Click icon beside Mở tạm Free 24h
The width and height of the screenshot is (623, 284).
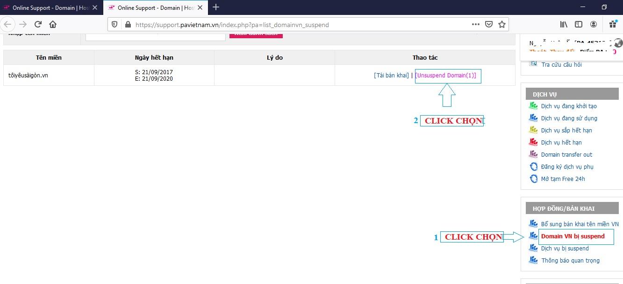(x=533, y=179)
